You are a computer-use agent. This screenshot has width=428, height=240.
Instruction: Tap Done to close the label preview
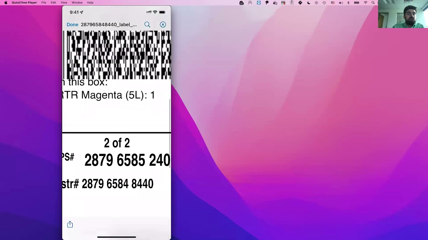72,25
